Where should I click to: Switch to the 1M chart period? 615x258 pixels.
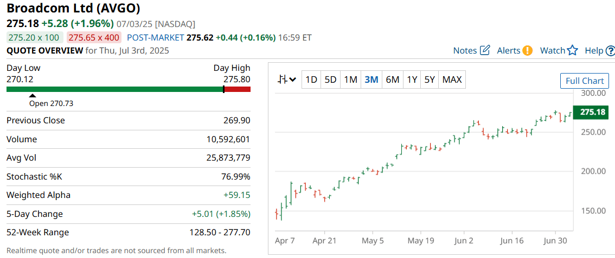[x=350, y=80]
